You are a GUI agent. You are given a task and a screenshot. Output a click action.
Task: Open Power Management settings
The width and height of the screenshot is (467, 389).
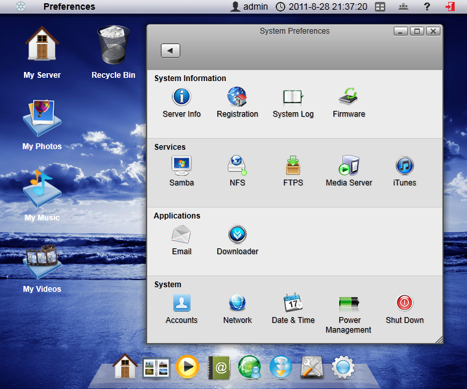(349, 303)
